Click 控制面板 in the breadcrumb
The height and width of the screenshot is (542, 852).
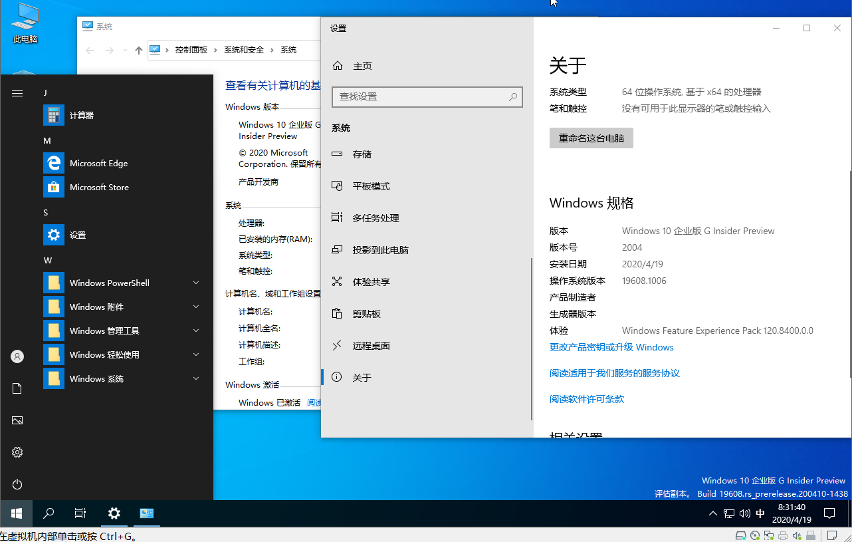(191, 51)
